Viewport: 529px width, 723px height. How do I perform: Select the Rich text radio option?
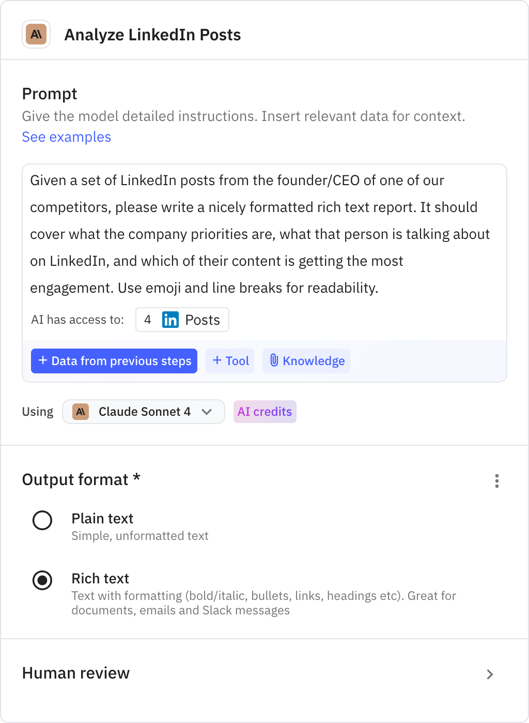42,580
